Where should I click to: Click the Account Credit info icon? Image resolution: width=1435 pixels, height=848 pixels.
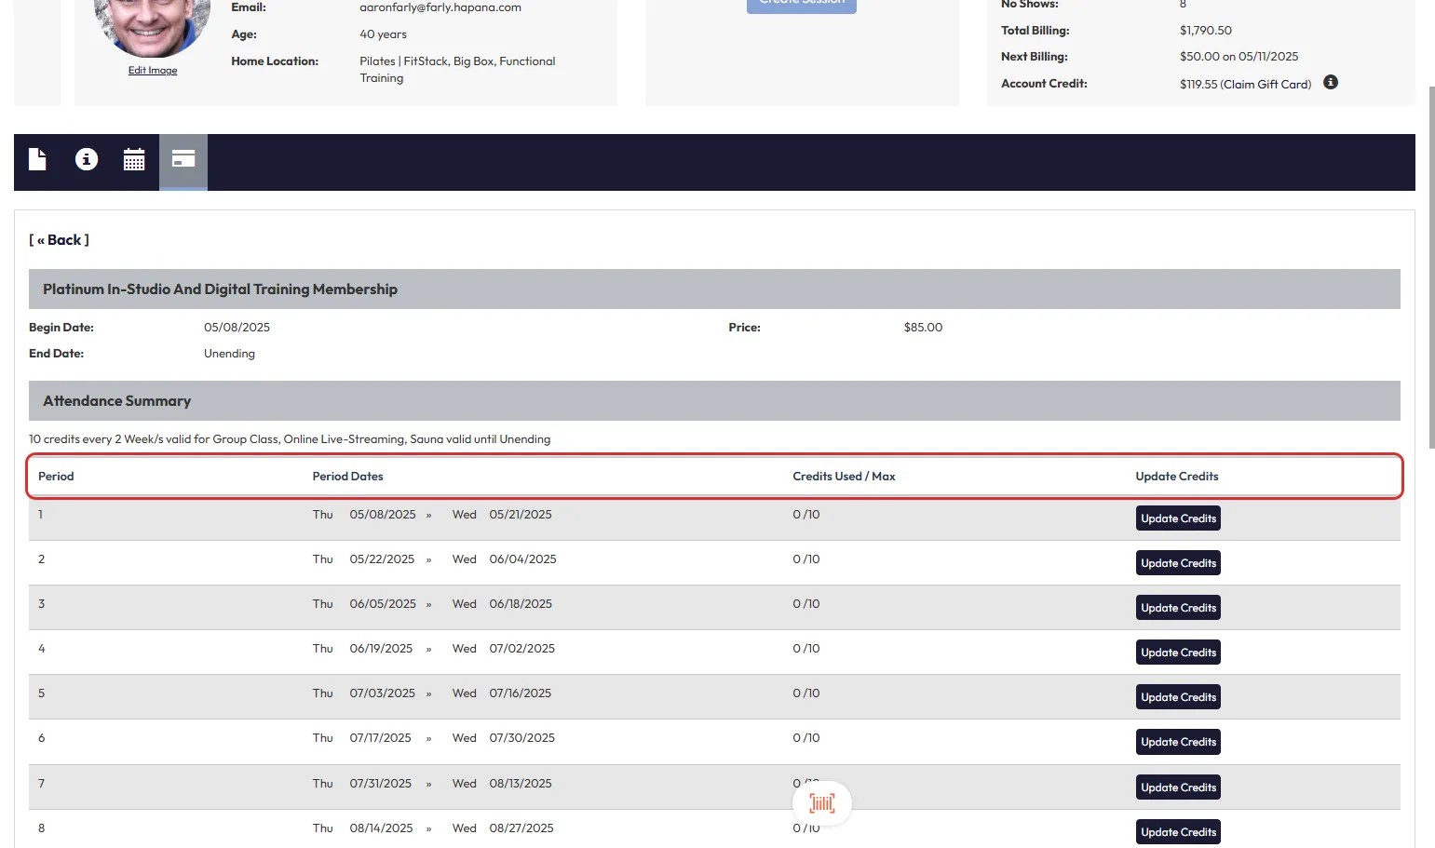pyautogui.click(x=1331, y=83)
